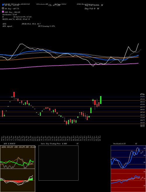Image resolution: width=146 pixels, height=192 pixels.
Task: Click the 'ADX signal:' label
Action: [x=7, y=26]
